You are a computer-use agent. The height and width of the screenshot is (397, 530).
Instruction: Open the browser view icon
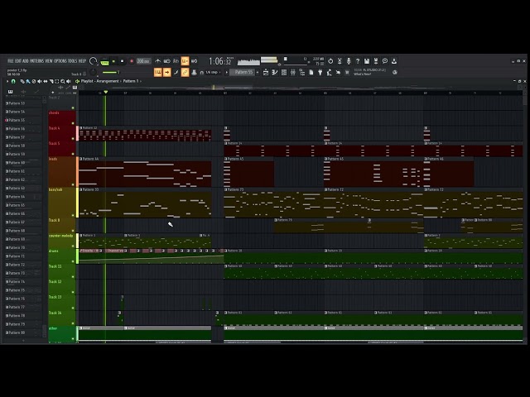point(301,72)
